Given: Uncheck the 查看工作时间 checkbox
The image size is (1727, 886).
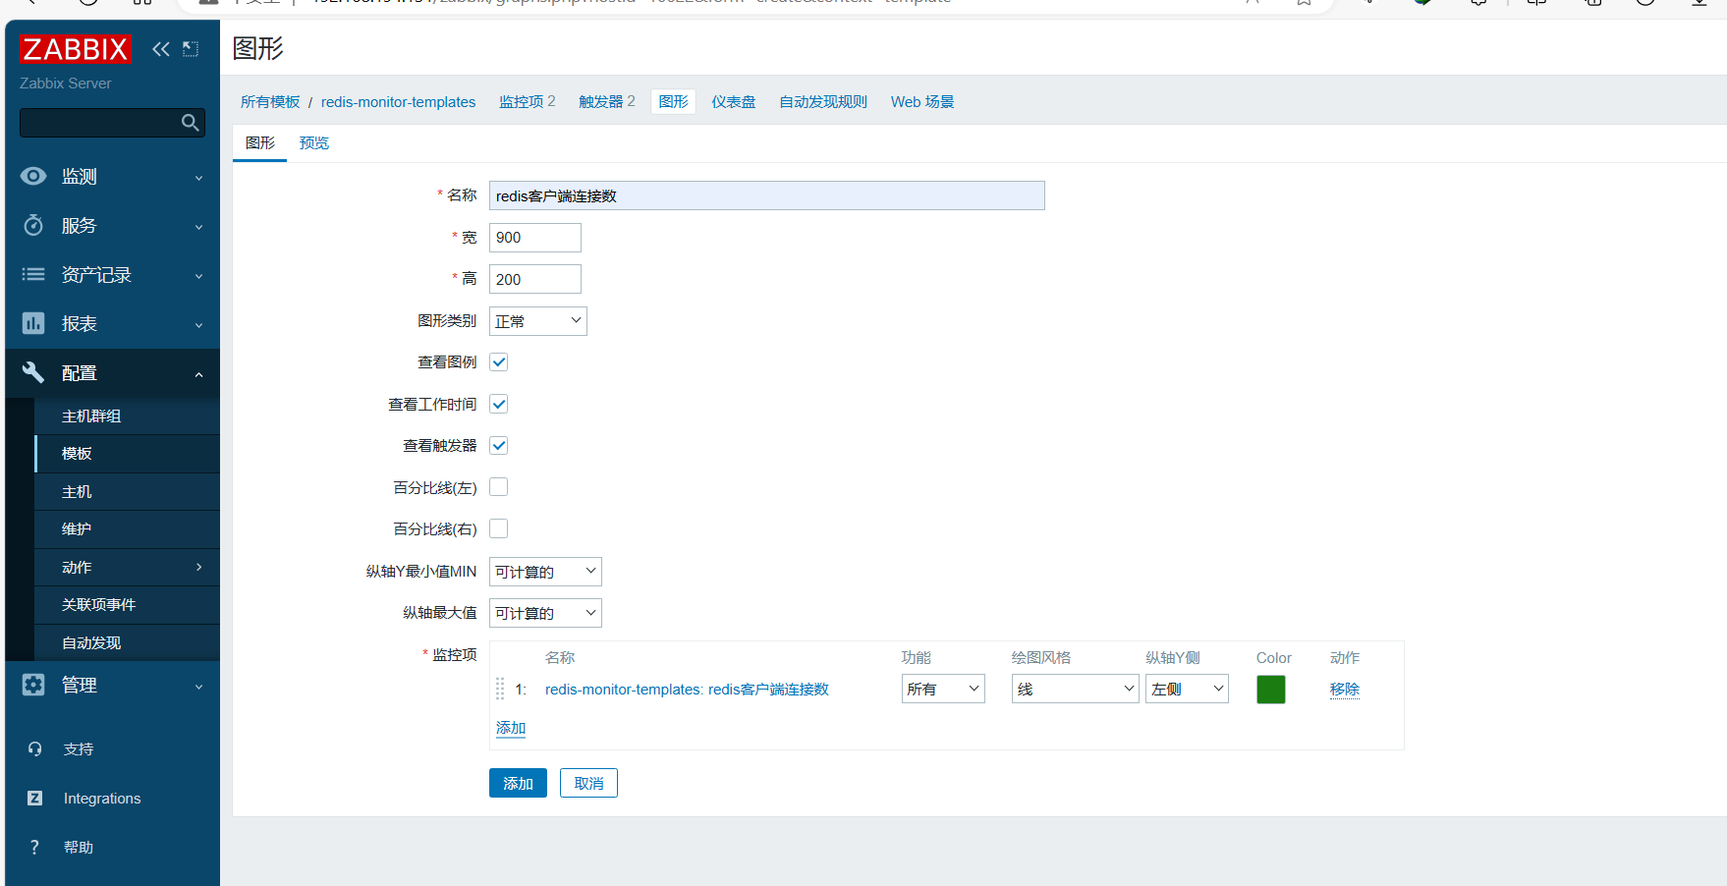Looking at the screenshot, I should (x=499, y=404).
